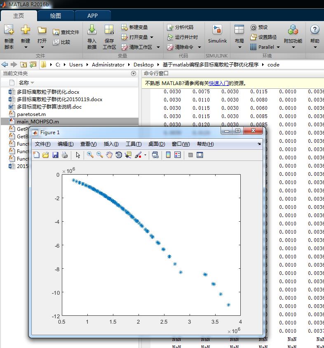Click the yellow plus New (新建) icon
Screen dimensions: 324x348
coord(26,30)
